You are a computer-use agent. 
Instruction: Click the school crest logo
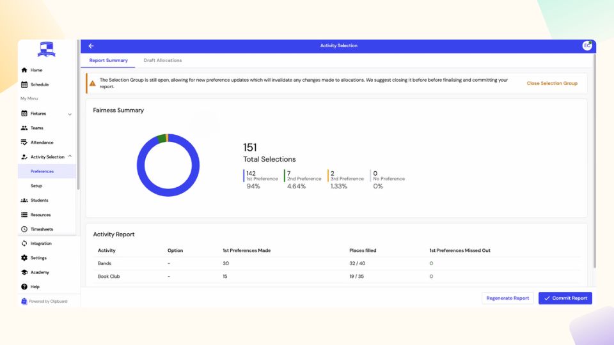pos(47,50)
